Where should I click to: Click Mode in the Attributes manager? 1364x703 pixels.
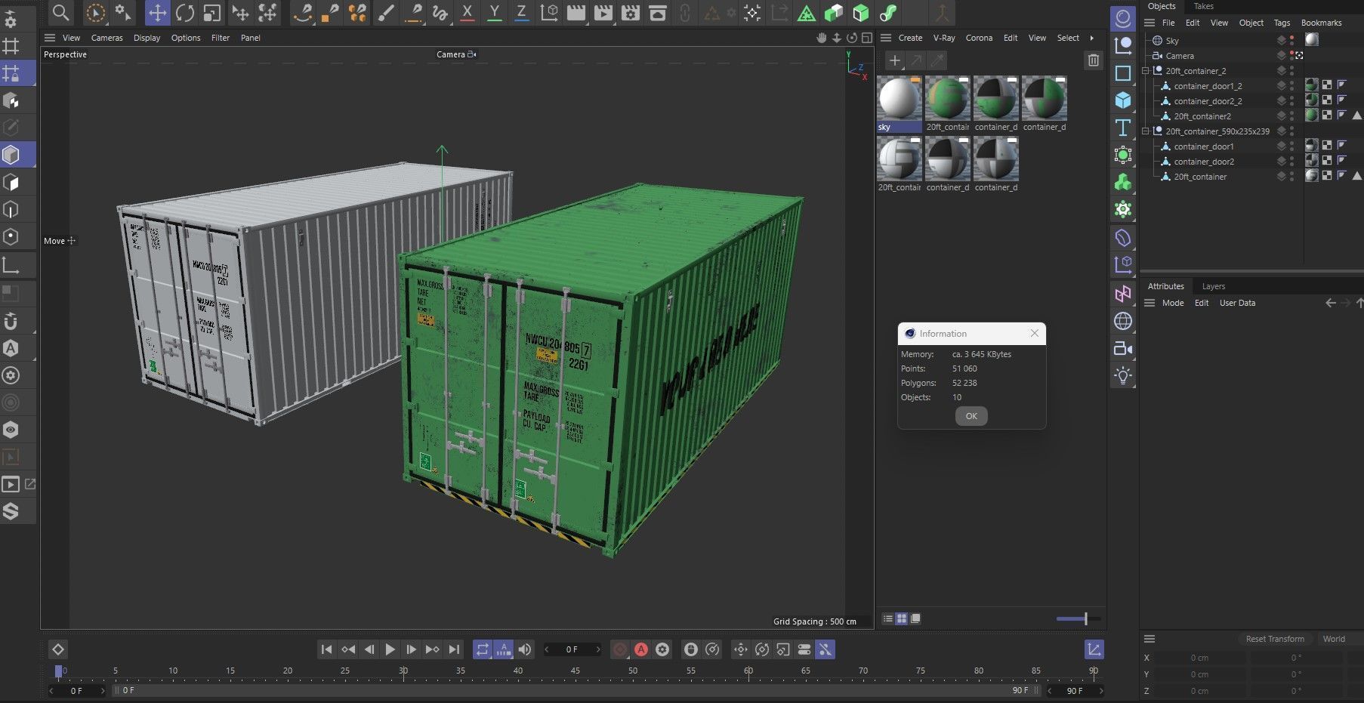(x=1172, y=303)
